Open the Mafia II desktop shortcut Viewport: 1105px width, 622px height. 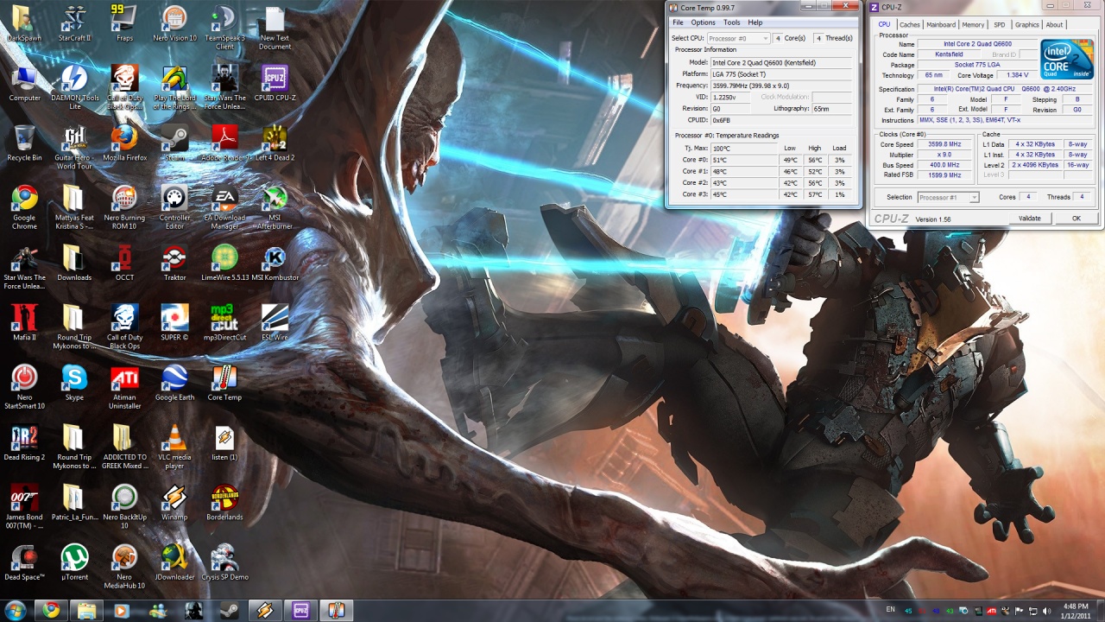(x=24, y=323)
